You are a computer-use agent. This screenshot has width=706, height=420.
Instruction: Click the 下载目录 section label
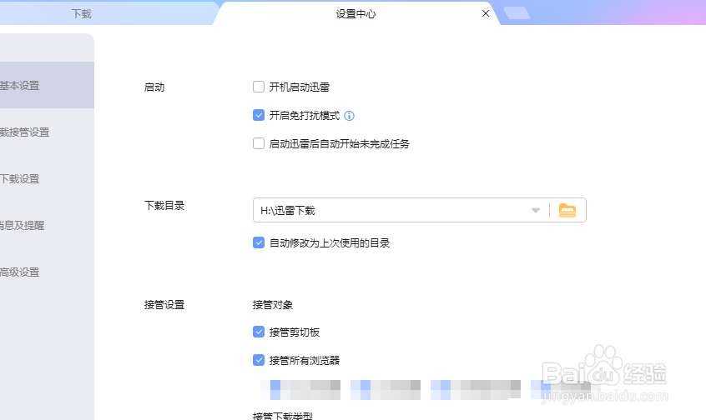164,206
